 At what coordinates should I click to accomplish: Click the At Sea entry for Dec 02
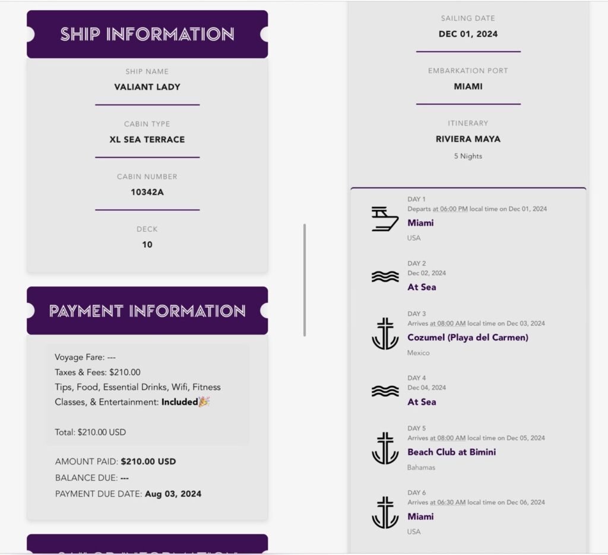(x=422, y=287)
